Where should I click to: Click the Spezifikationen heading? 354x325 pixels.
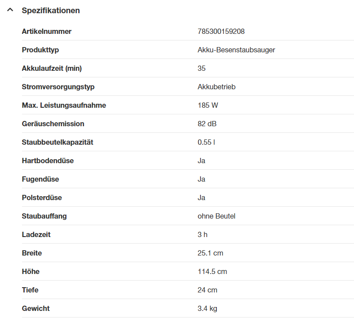pos(51,11)
